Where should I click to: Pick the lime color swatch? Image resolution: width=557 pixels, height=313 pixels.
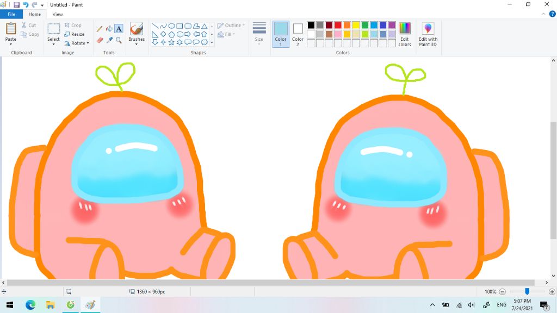pos(365,34)
